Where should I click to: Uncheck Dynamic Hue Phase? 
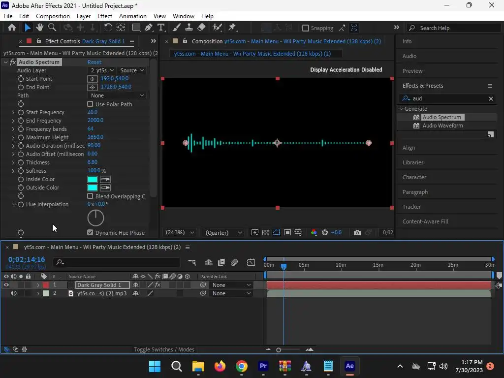pyautogui.click(x=90, y=232)
